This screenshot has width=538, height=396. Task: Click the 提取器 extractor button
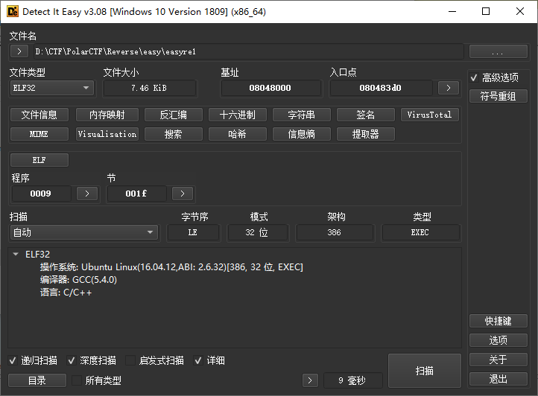tap(365, 134)
